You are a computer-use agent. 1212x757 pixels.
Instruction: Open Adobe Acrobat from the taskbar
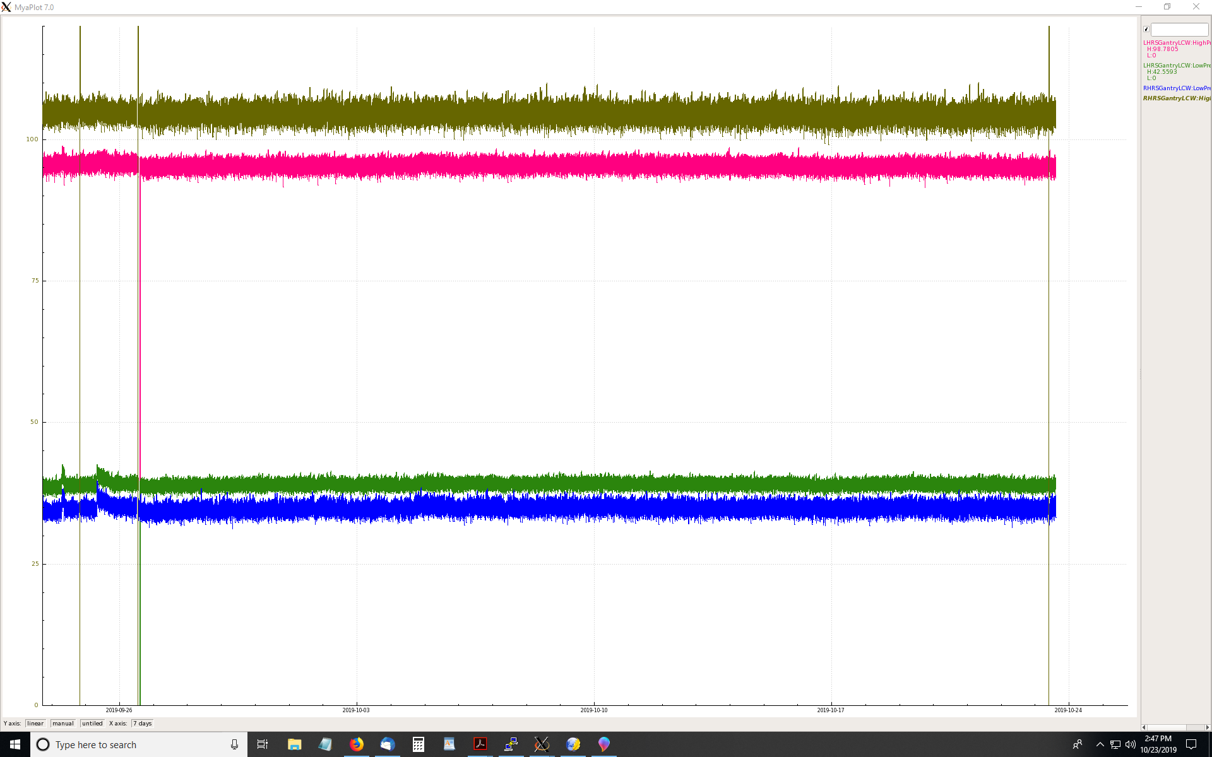[x=480, y=744]
